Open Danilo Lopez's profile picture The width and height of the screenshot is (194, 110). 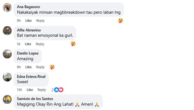(7, 54)
